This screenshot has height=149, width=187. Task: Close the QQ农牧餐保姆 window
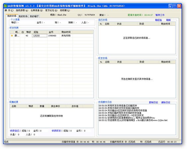[179, 6]
